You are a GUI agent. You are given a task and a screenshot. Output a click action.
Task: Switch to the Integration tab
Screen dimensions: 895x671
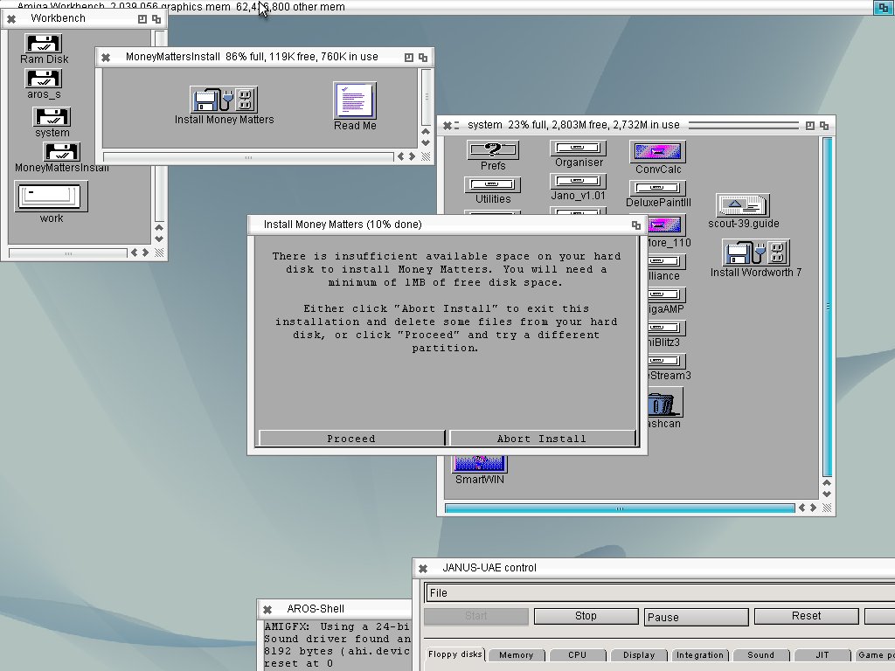point(700,655)
